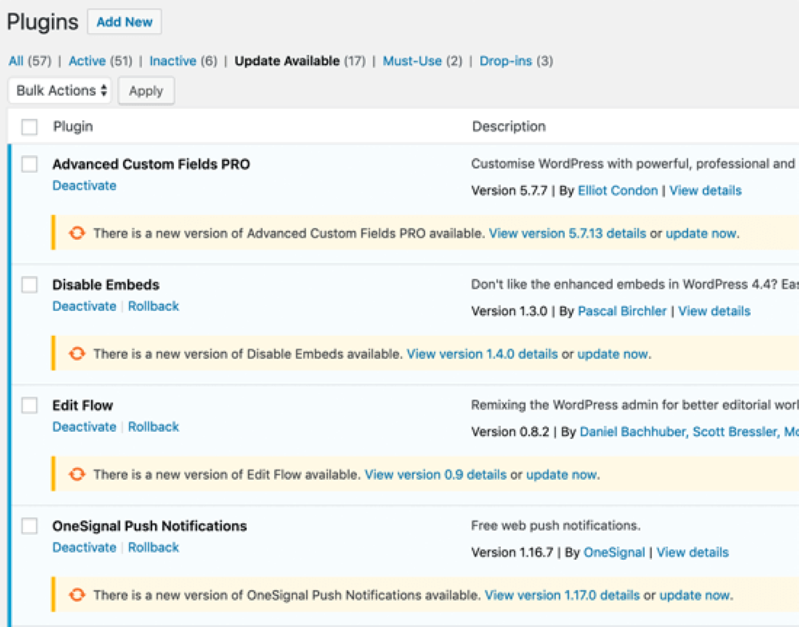799x627 pixels.
Task: Open View version 1.4.0 details link
Action: [x=482, y=354]
